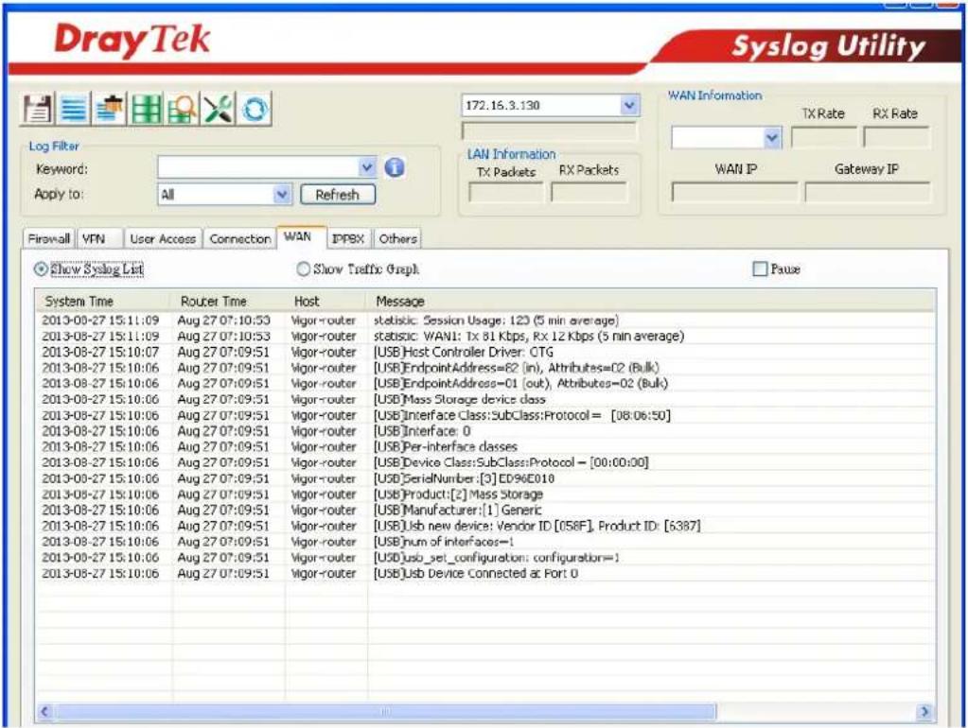Click the WAN IP field
The width and height of the screenshot is (968, 728).
click(734, 192)
